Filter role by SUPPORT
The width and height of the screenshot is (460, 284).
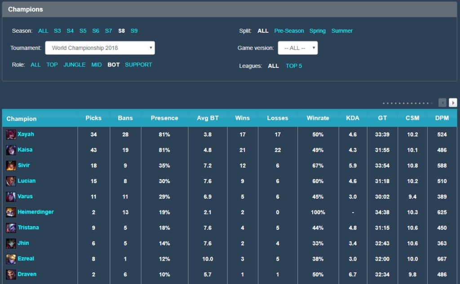tap(138, 65)
